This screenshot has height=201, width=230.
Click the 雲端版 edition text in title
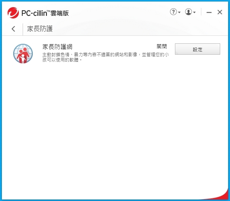point(60,13)
